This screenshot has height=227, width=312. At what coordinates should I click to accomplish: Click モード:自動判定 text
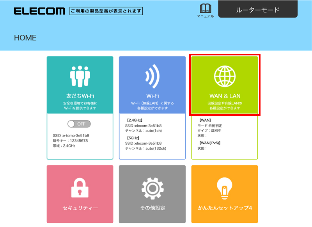pyautogui.click(x=210, y=126)
